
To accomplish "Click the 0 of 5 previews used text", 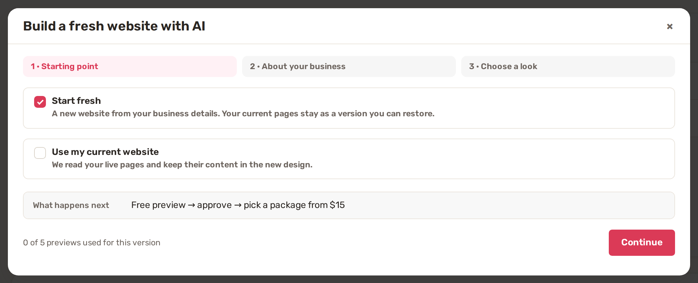I will [92, 243].
